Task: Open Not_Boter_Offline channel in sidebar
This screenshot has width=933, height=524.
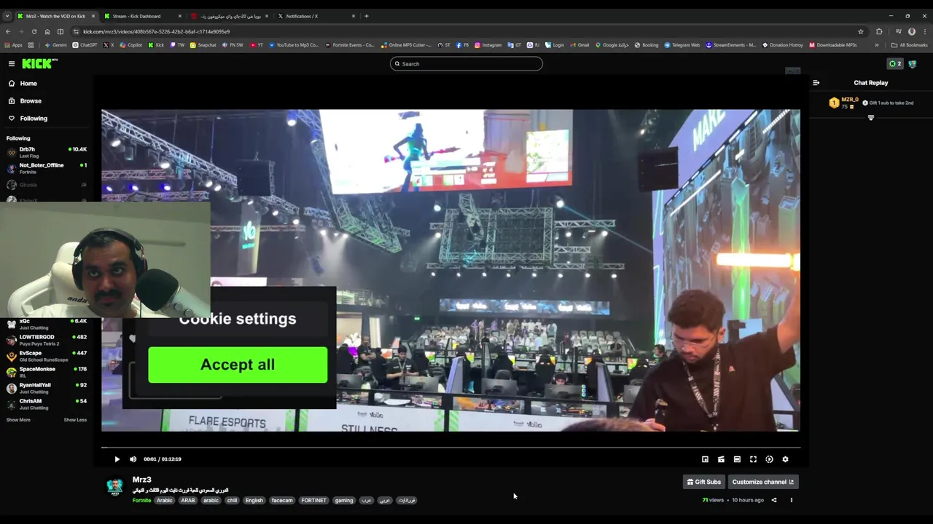Action: coord(46,168)
